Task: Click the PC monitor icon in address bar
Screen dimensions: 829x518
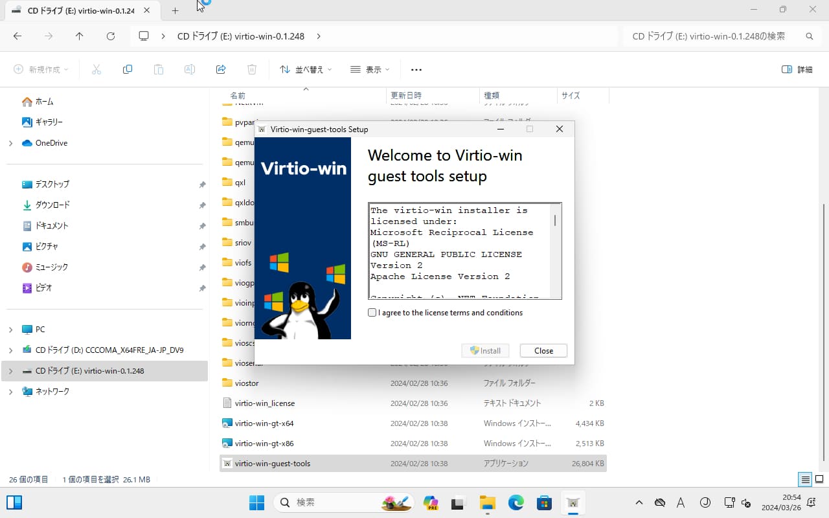Action: tap(144, 36)
